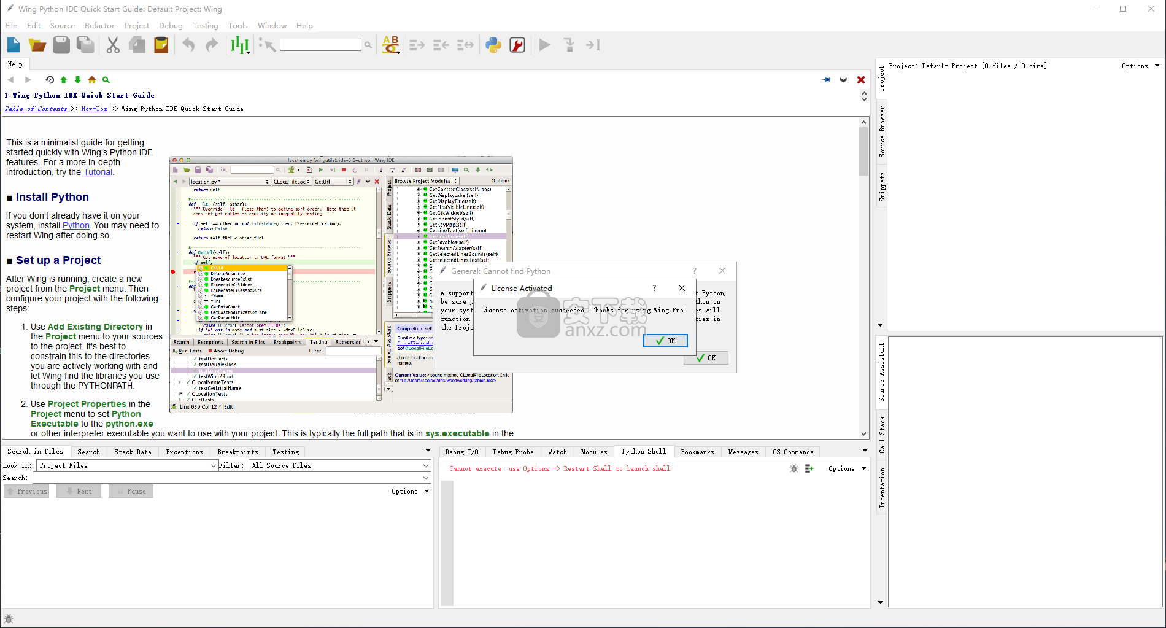Open the Refactor menu
Viewport: 1166px width, 628px height.
[99, 25]
